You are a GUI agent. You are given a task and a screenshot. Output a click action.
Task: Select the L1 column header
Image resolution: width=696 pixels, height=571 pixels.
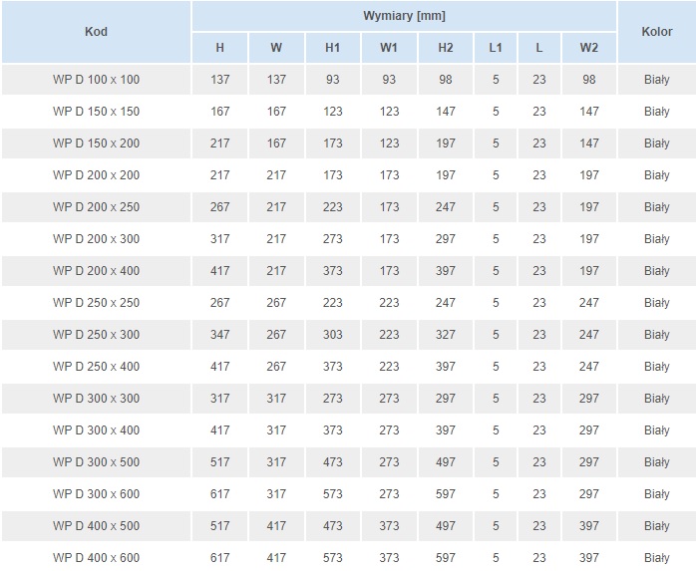(x=496, y=48)
